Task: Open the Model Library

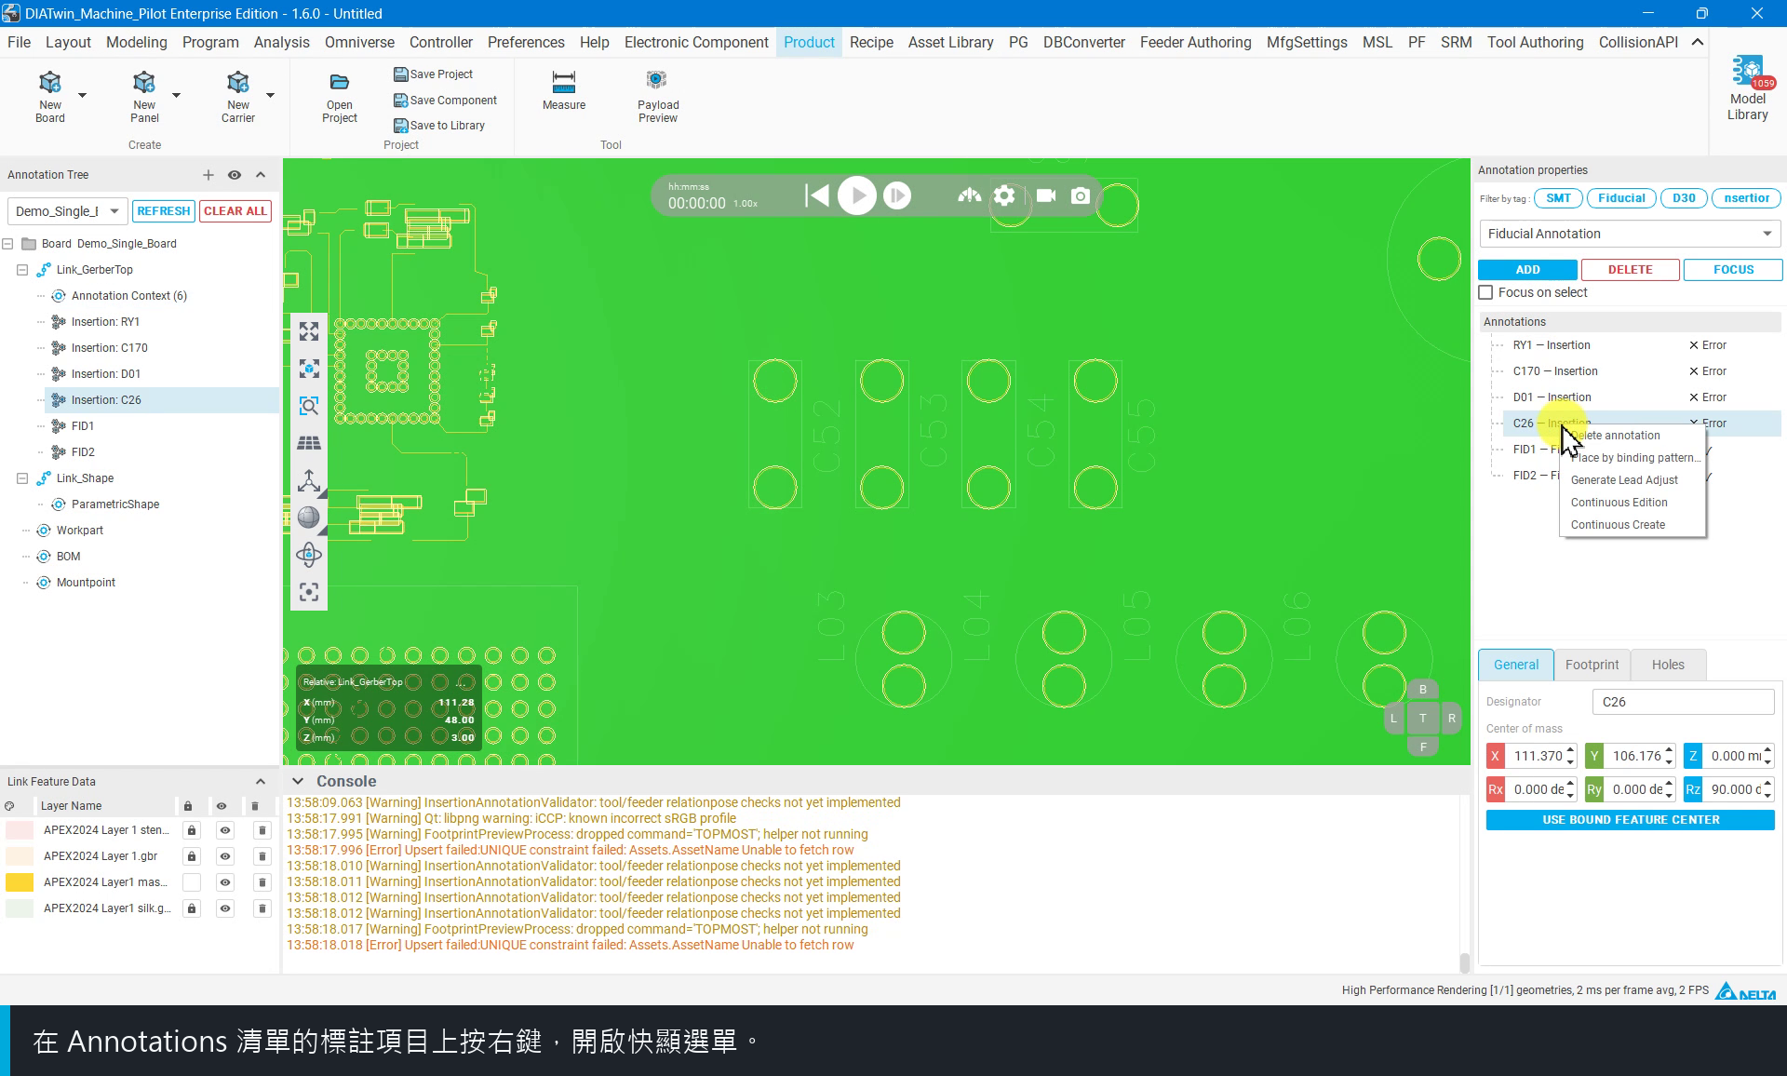Action: (1747, 88)
